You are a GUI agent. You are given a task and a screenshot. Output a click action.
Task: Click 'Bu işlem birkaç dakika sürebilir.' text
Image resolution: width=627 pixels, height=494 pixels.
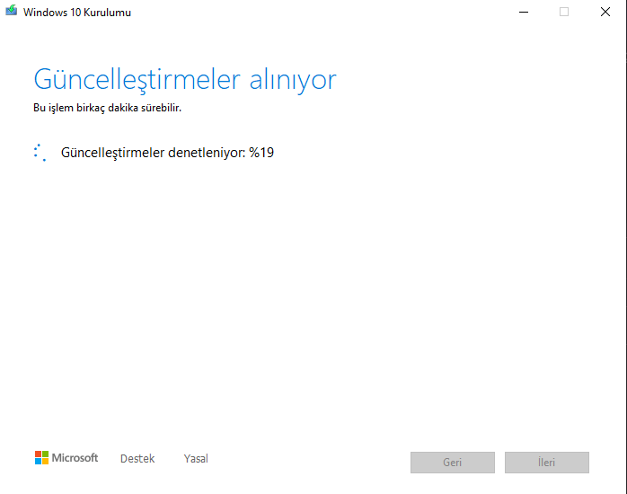pyautogui.click(x=107, y=108)
